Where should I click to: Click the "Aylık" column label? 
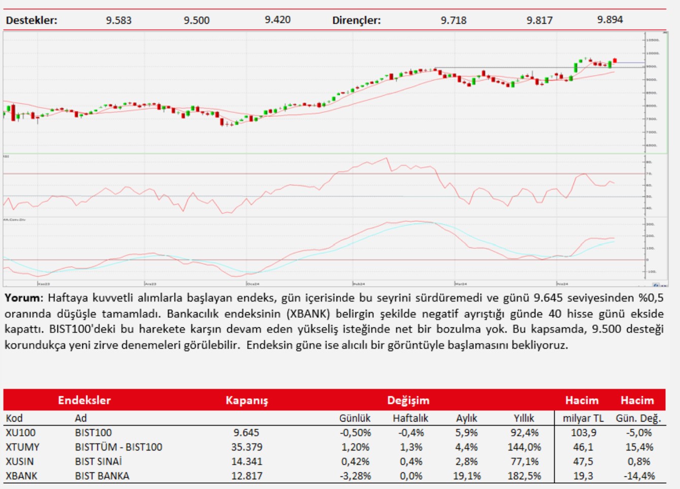pos(466,418)
